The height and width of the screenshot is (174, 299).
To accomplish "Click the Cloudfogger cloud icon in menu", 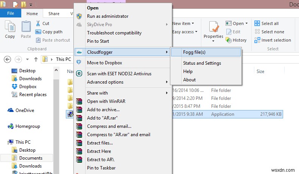I will [79, 52].
